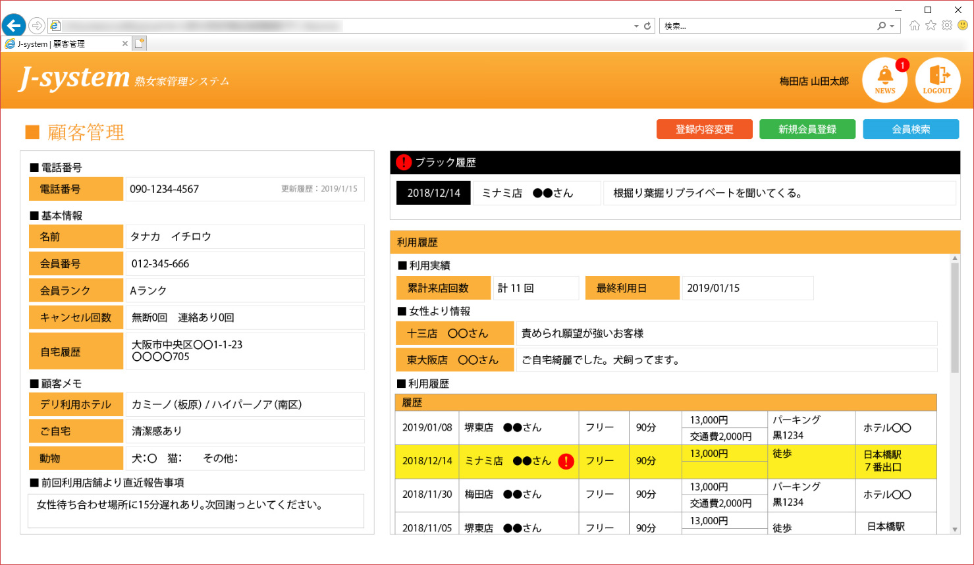Click browser back arrow button
Image resolution: width=974 pixels, height=565 pixels.
click(14, 26)
